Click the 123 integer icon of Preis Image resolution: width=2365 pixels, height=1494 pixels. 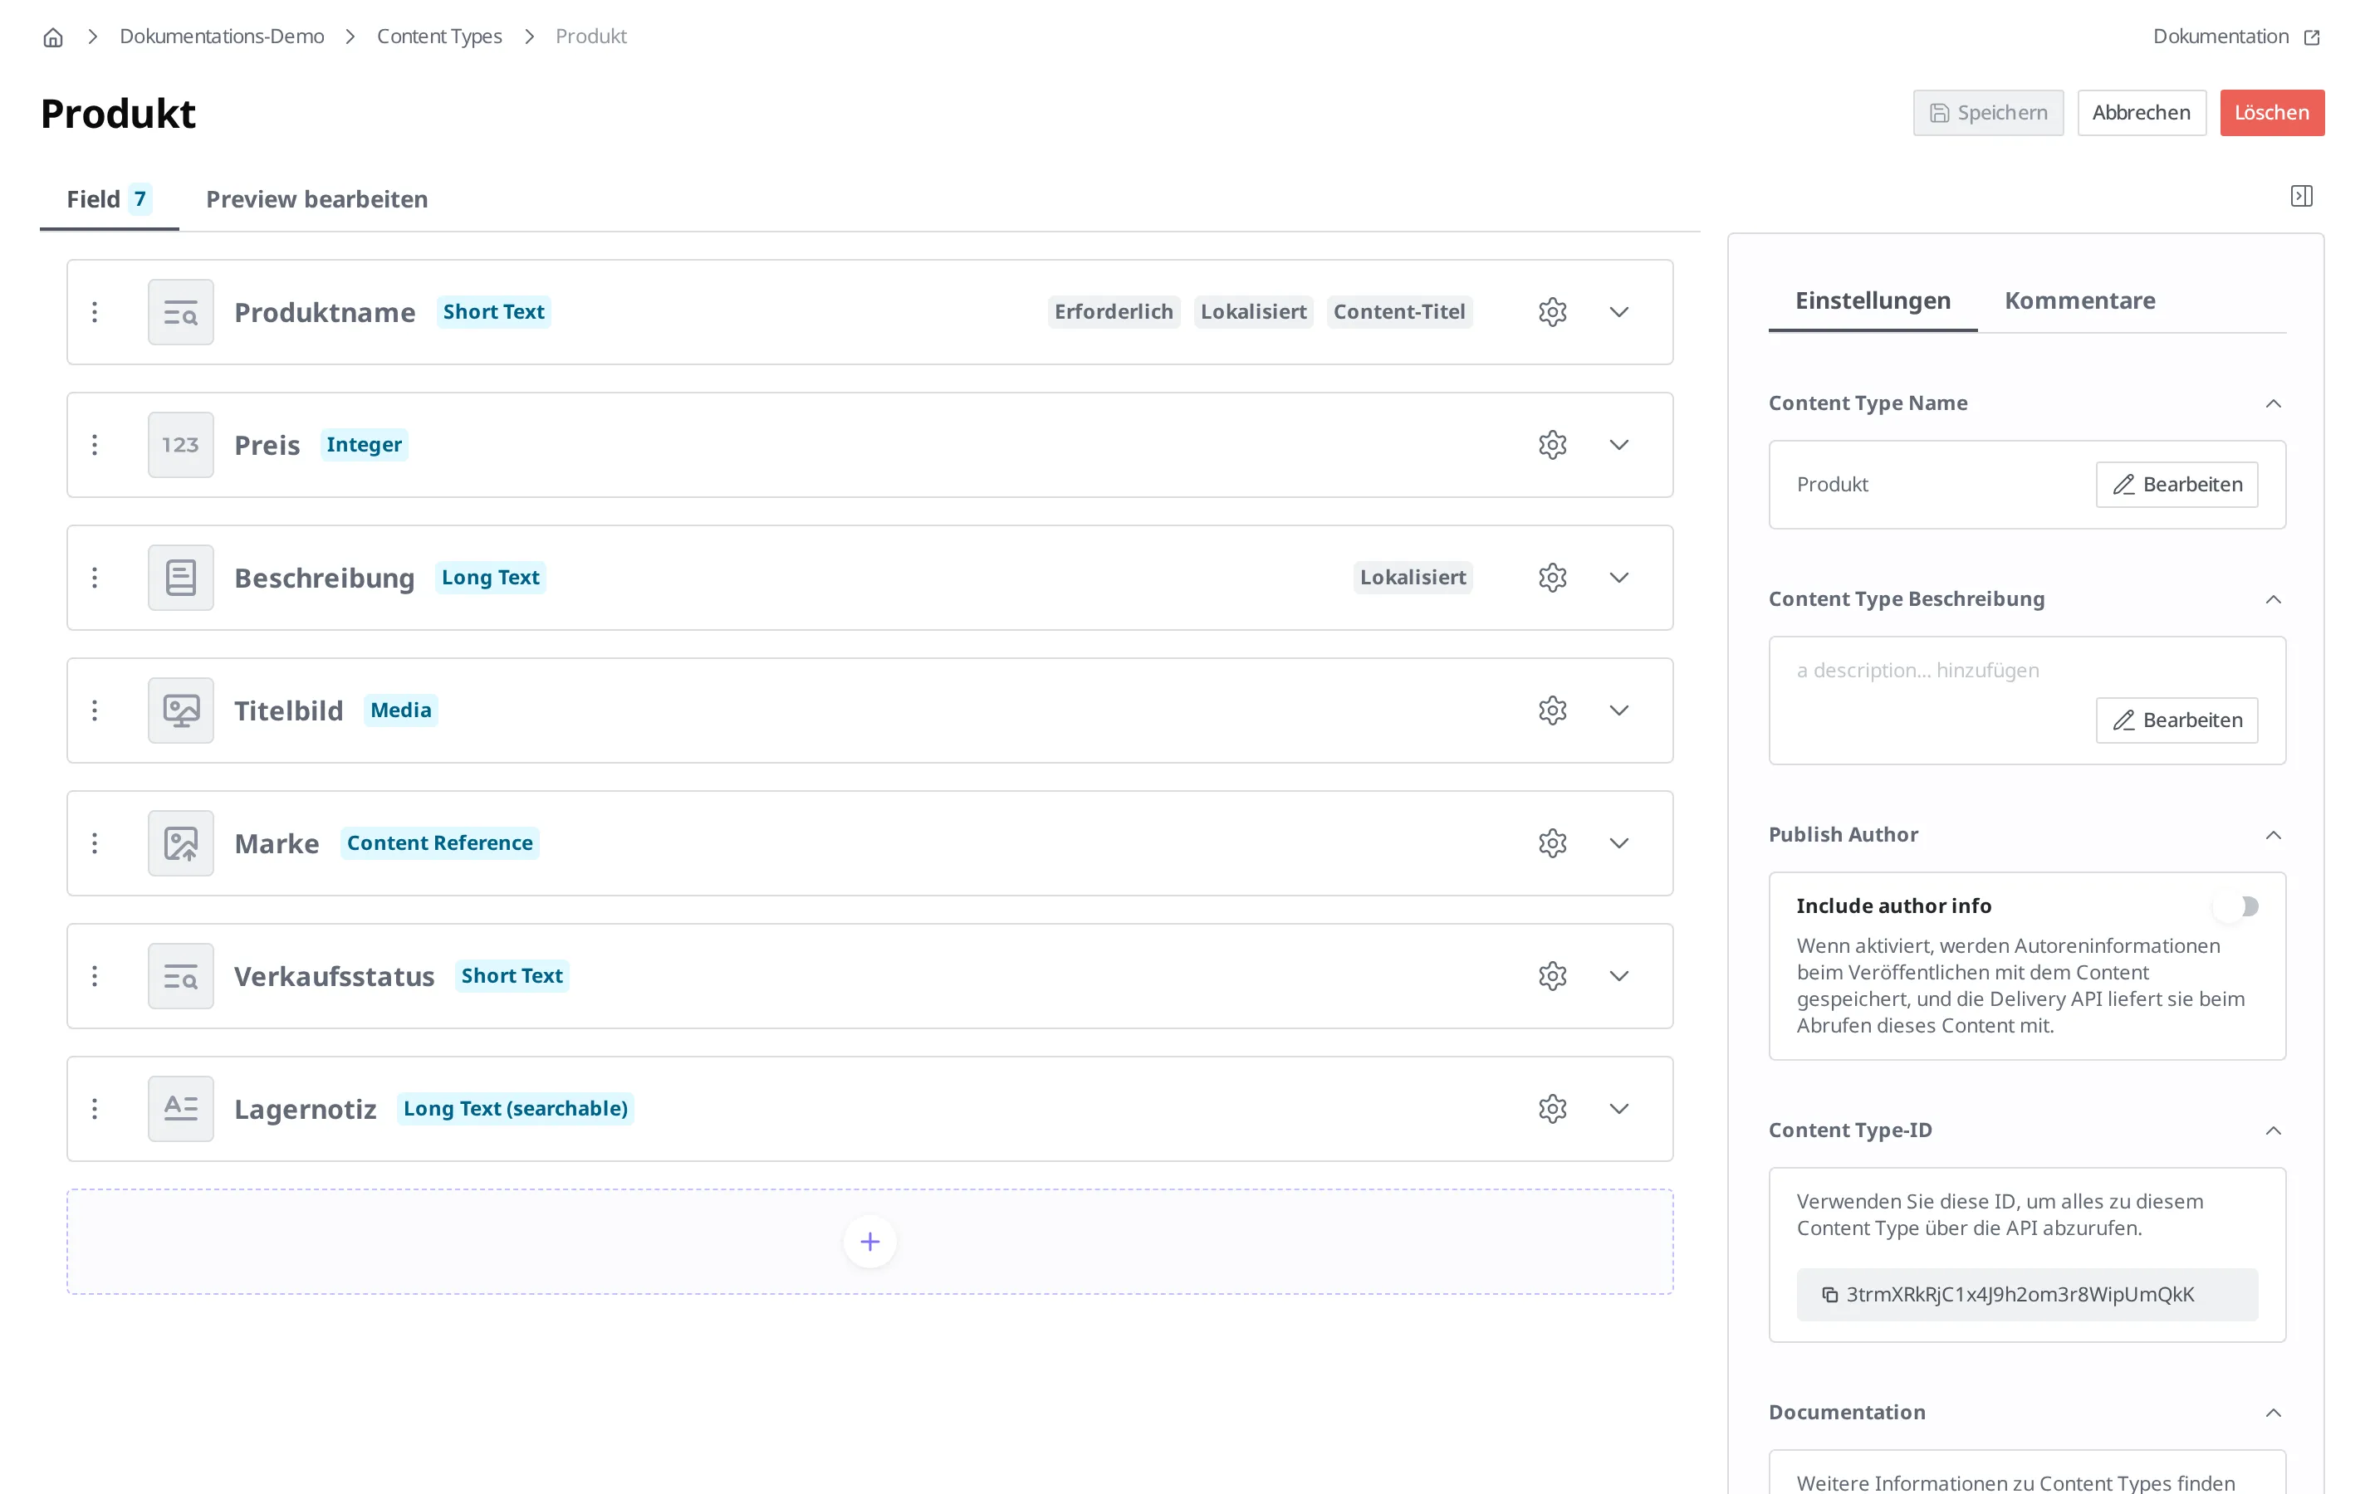coord(181,445)
